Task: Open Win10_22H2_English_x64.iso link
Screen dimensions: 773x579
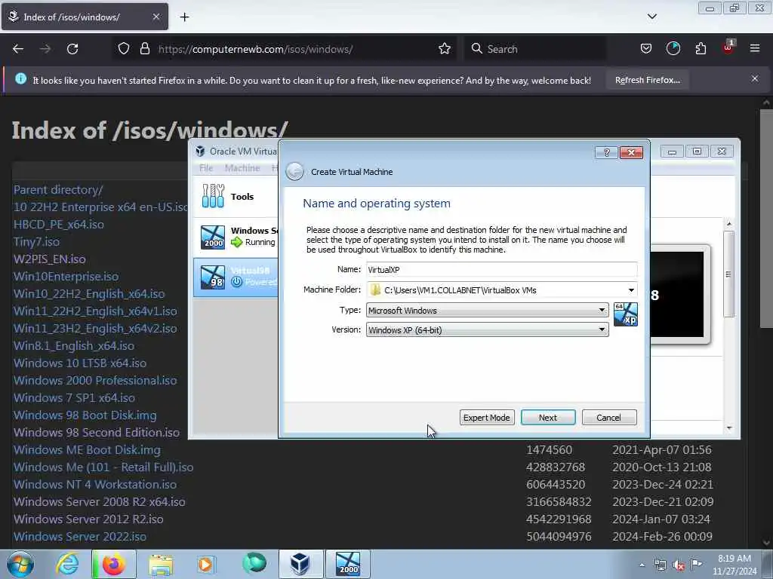Action: coord(89,293)
